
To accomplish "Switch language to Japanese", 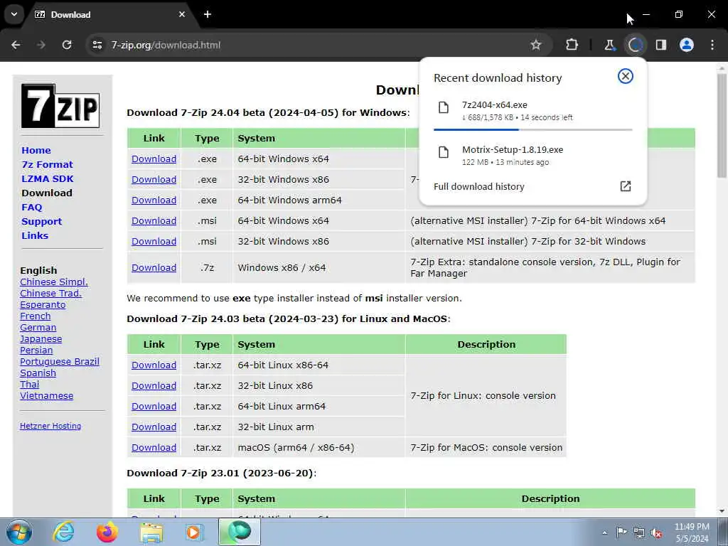I will pos(41,339).
